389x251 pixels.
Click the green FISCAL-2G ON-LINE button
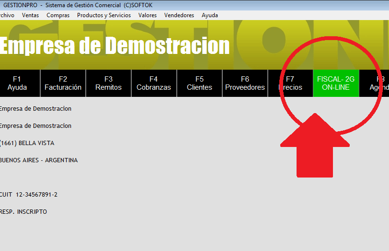pyautogui.click(x=336, y=83)
